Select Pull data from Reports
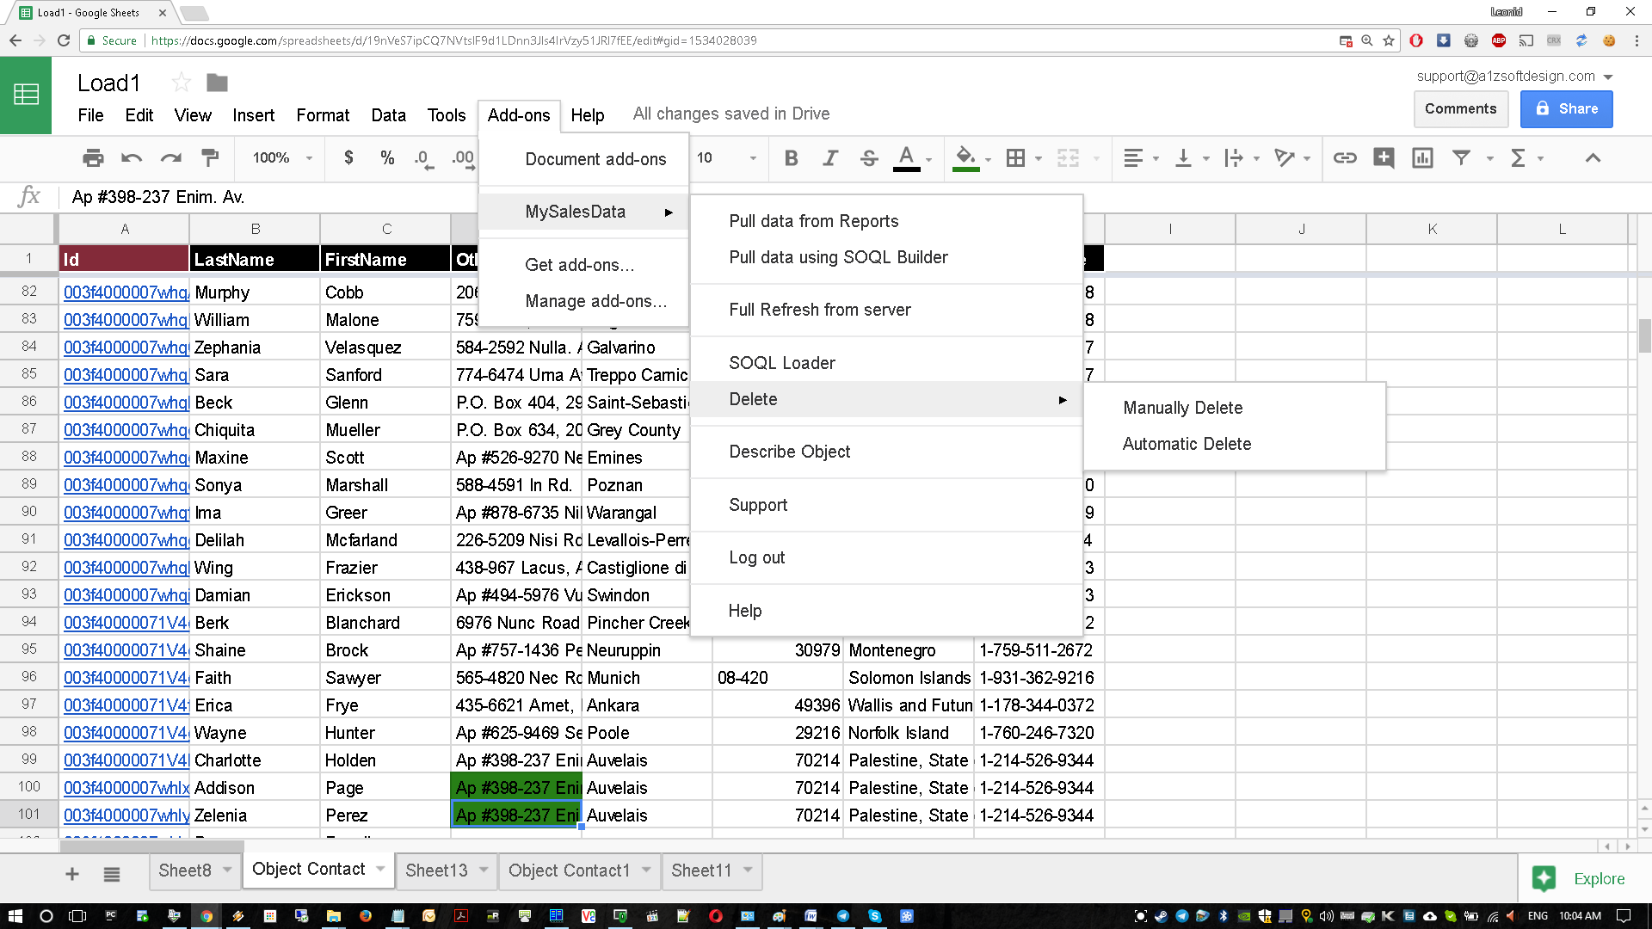The image size is (1652, 929). tap(813, 221)
